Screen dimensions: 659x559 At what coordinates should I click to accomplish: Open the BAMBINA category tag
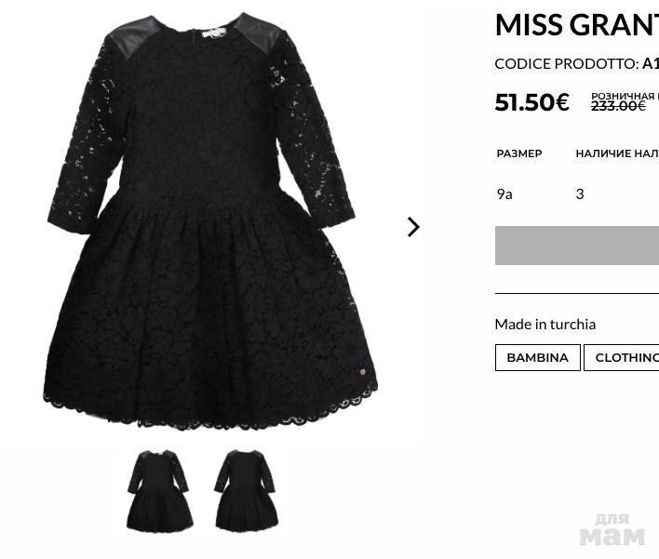[x=538, y=357]
